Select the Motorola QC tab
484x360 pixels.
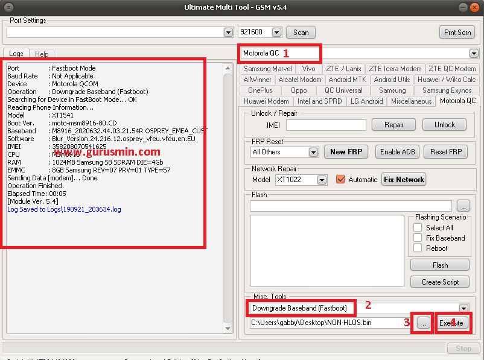pyautogui.click(x=458, y=101)
